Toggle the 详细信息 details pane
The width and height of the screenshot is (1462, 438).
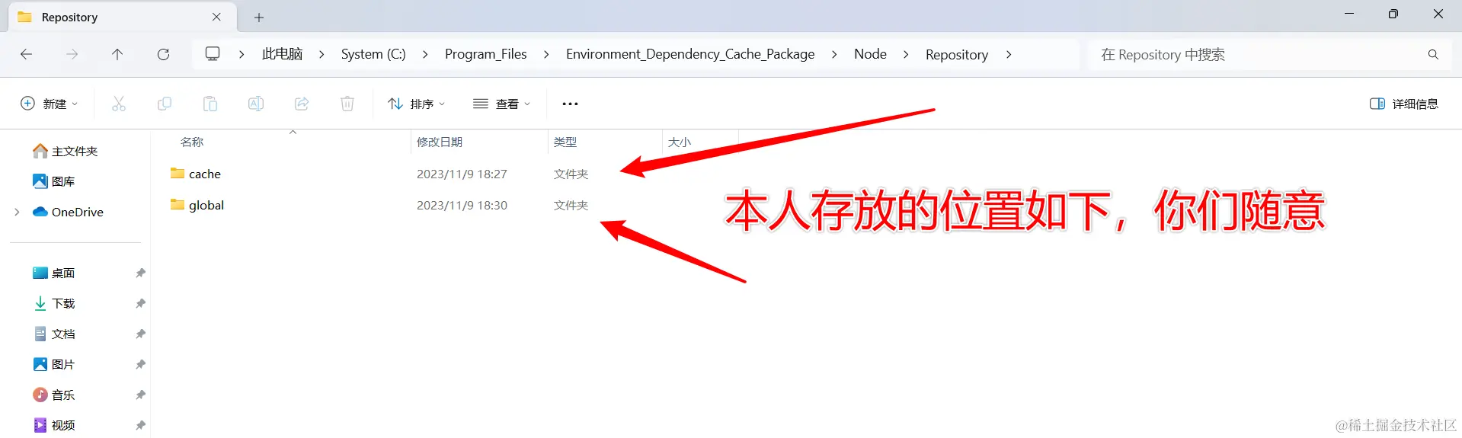pos(1404,104)
